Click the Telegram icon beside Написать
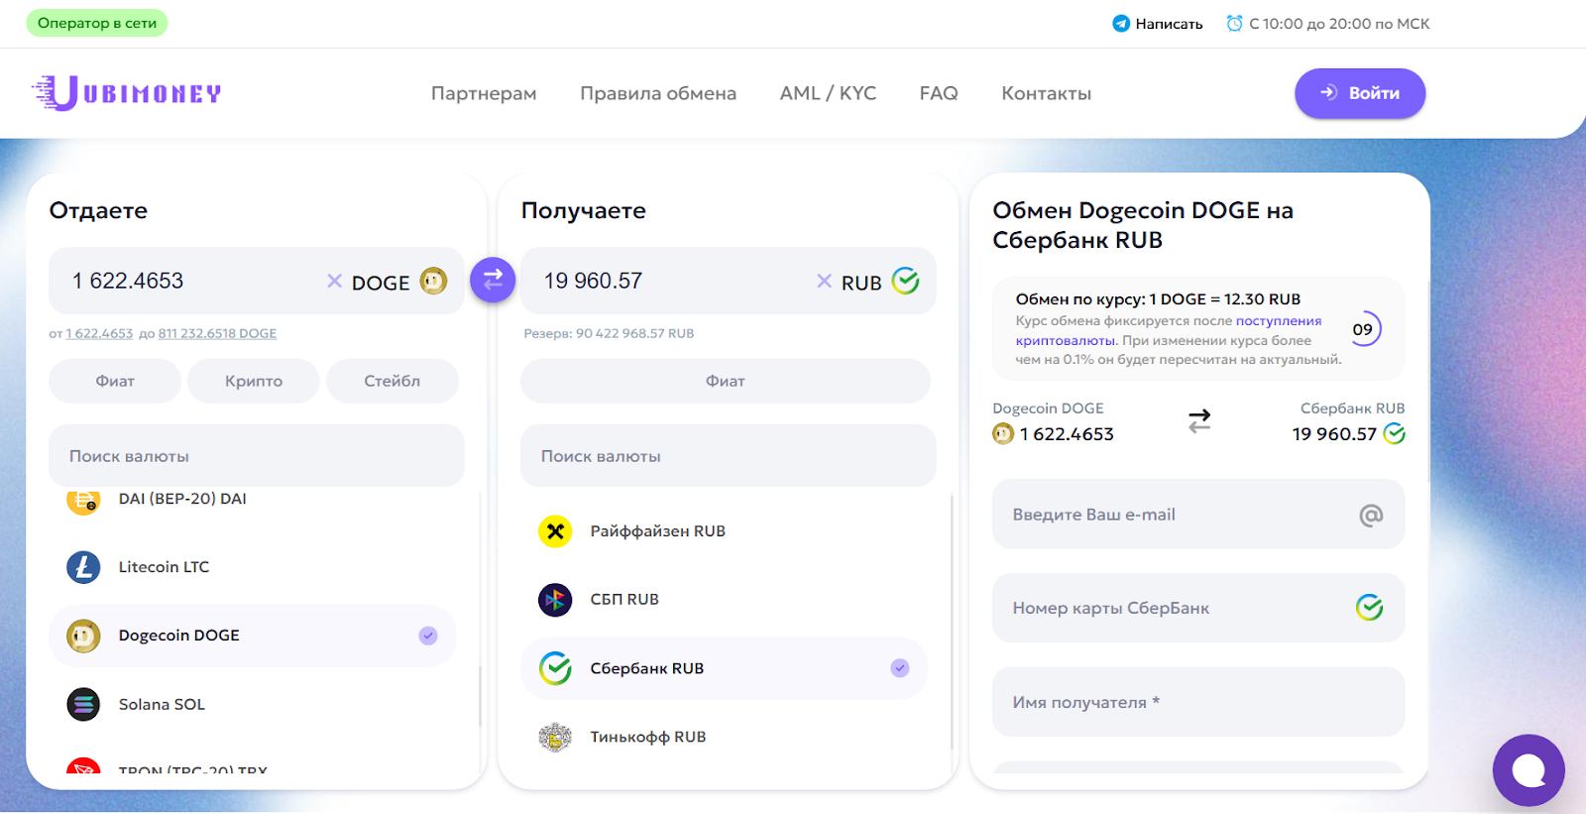 1120,24
